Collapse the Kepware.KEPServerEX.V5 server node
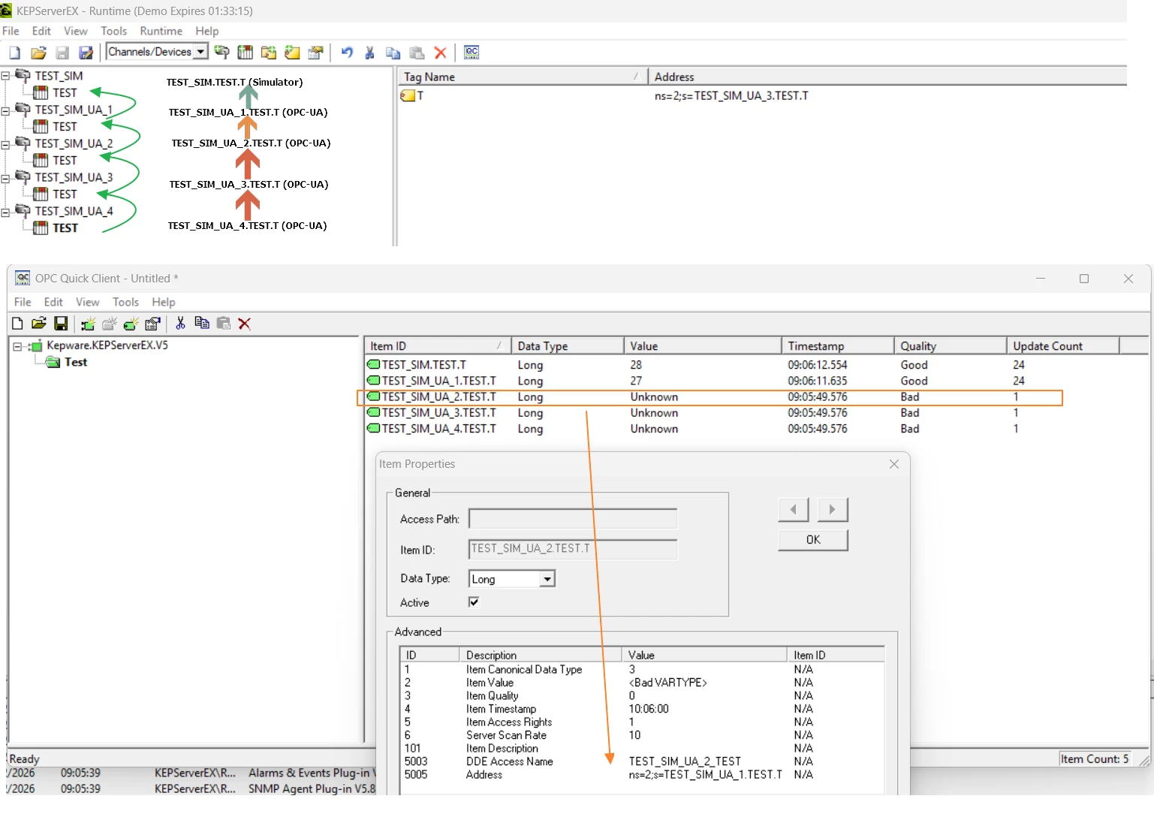Viewport: 1154px width, 823px height. click(17, 346)
